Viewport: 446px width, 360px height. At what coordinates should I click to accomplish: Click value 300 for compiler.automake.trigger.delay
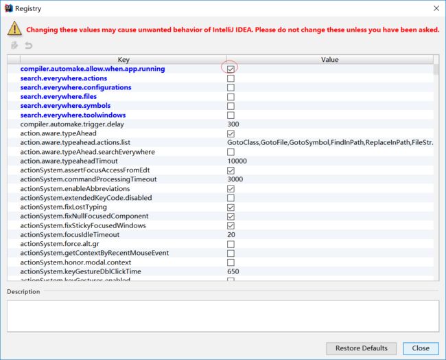point(233,124)
